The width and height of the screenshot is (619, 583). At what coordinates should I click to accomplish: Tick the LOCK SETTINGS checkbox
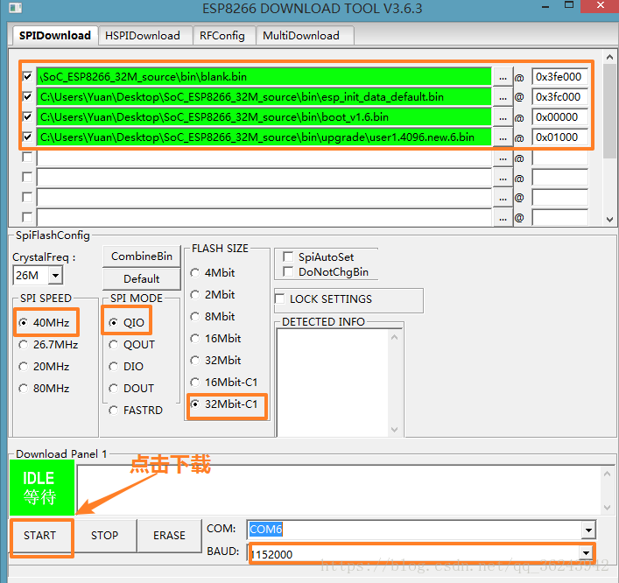(x=279, y=299)
